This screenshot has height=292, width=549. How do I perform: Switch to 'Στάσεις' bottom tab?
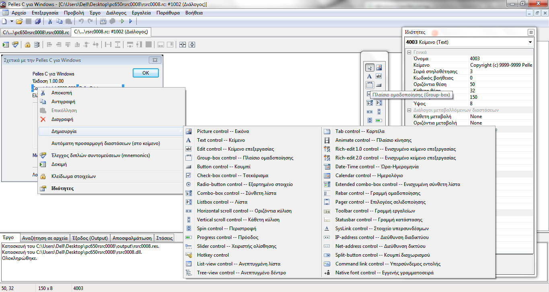point(164,238)
